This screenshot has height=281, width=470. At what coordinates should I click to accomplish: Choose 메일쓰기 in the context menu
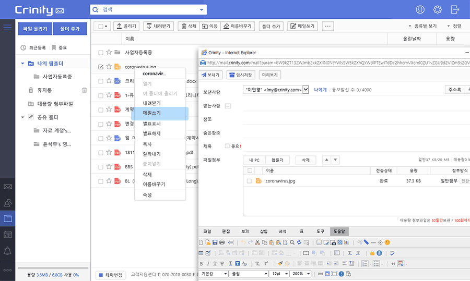pyautogui.click(x=160, y=114)
